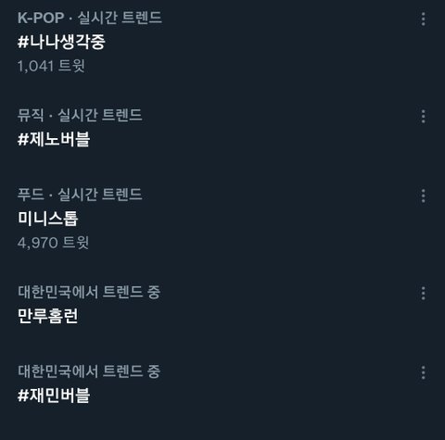Click 대한민국에서 트렌드 중 label above #재민버블
445x440 pixels.
[x=89, y=371]
